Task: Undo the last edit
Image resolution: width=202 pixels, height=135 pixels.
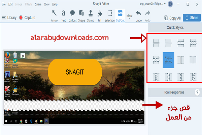Action: click(139, 16)
